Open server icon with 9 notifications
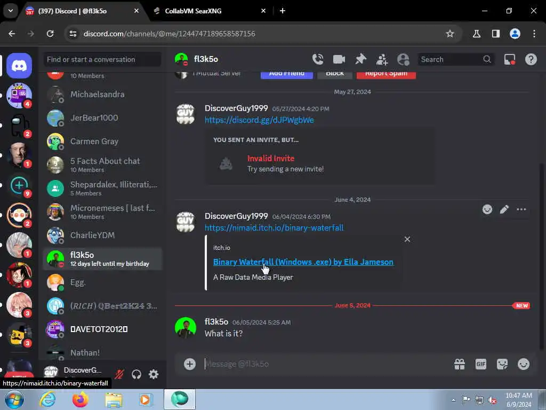This screenshot has height=410, width=546. click(19, 185)
